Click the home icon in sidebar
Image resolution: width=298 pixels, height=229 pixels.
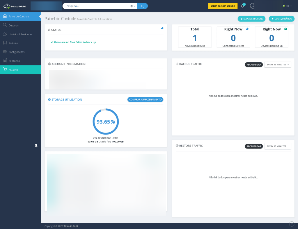(5, 16)
